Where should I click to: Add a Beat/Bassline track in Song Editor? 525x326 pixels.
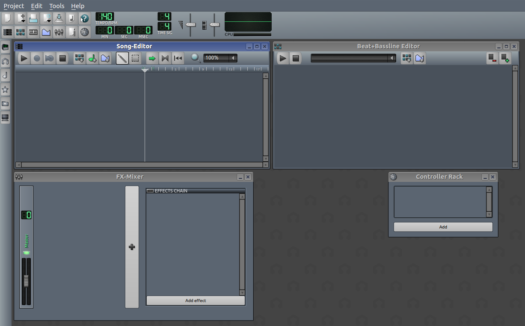point(79,58)
